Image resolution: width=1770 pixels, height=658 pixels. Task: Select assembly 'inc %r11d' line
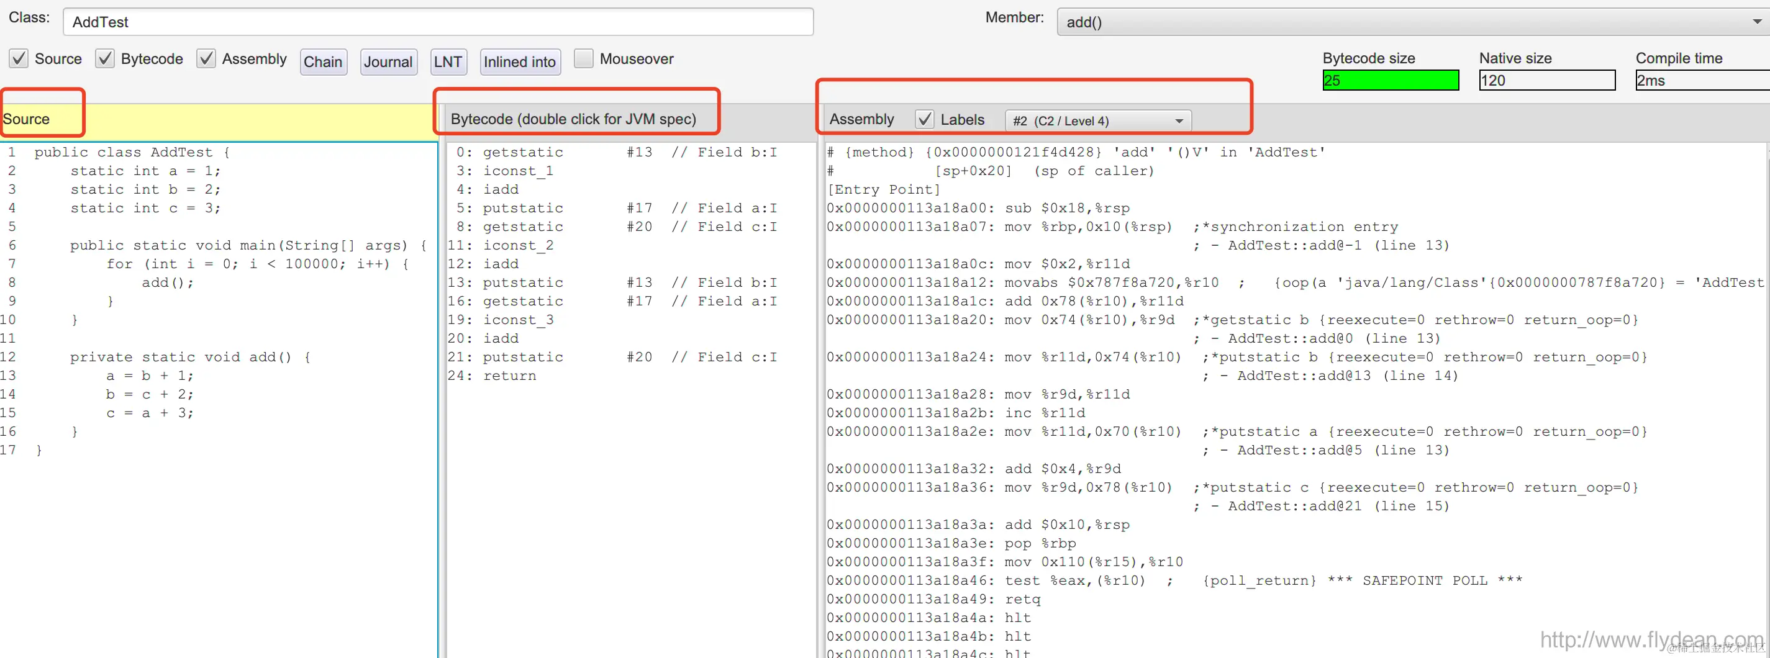[956, 413]
